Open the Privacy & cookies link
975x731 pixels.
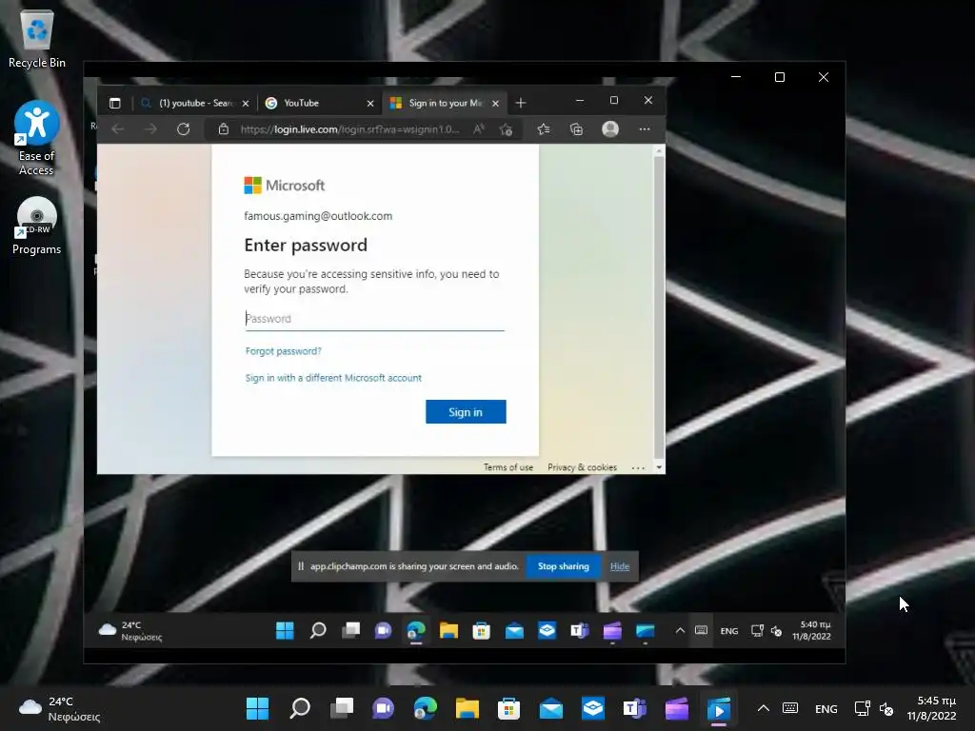coord(582,467)
